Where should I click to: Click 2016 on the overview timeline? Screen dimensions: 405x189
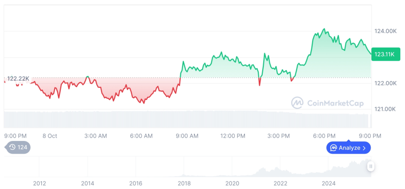[136, 183]
